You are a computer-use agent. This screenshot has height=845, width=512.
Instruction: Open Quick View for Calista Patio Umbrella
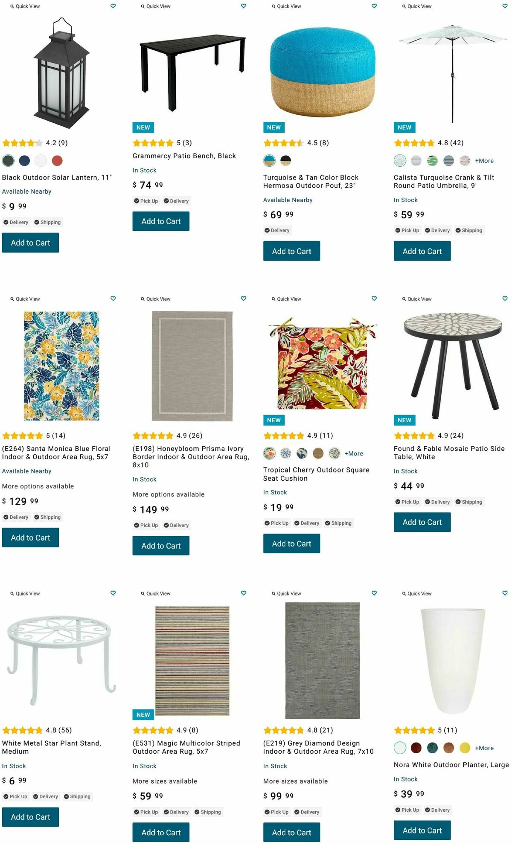pyautogui.click(x=417, y=6)
